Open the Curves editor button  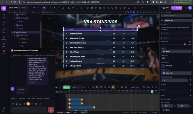(153, 112)
